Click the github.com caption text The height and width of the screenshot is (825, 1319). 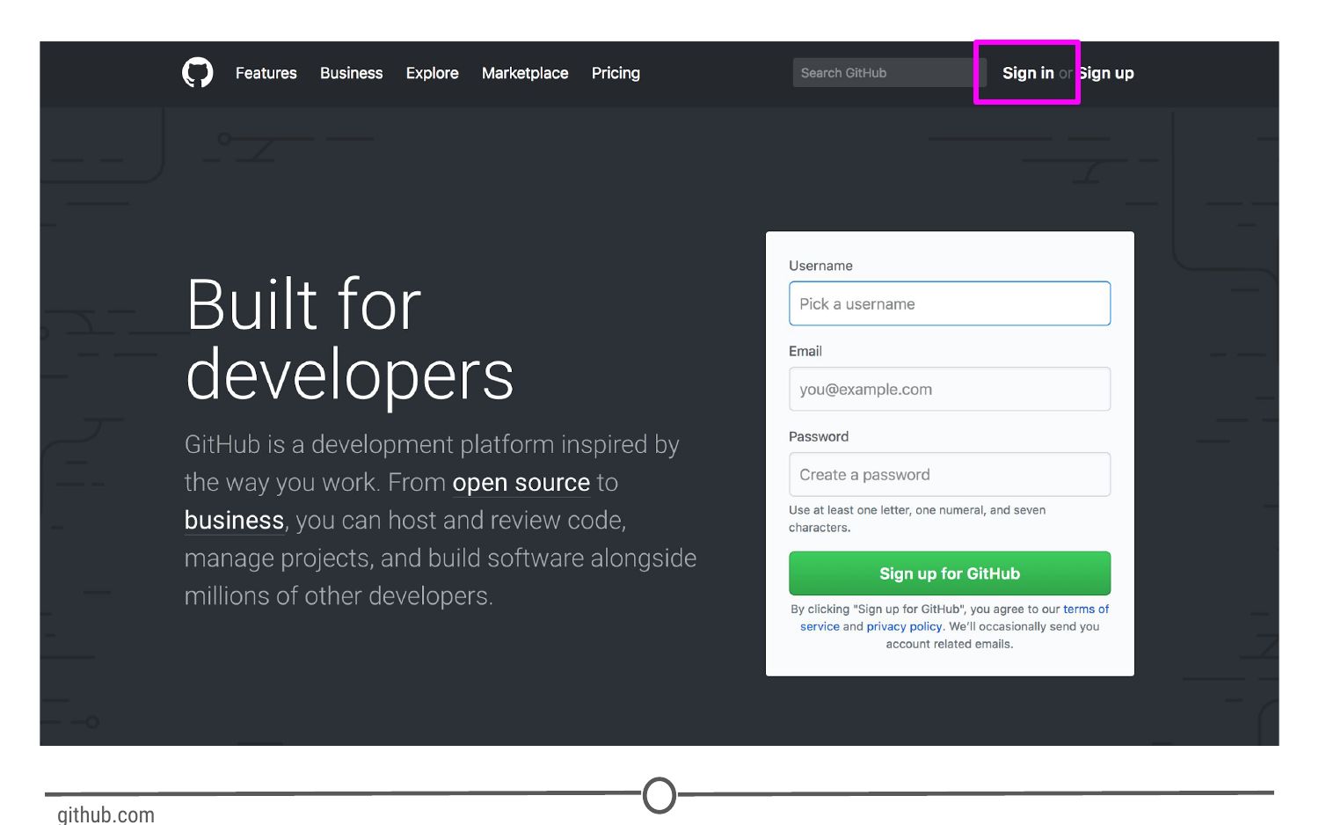106,814
